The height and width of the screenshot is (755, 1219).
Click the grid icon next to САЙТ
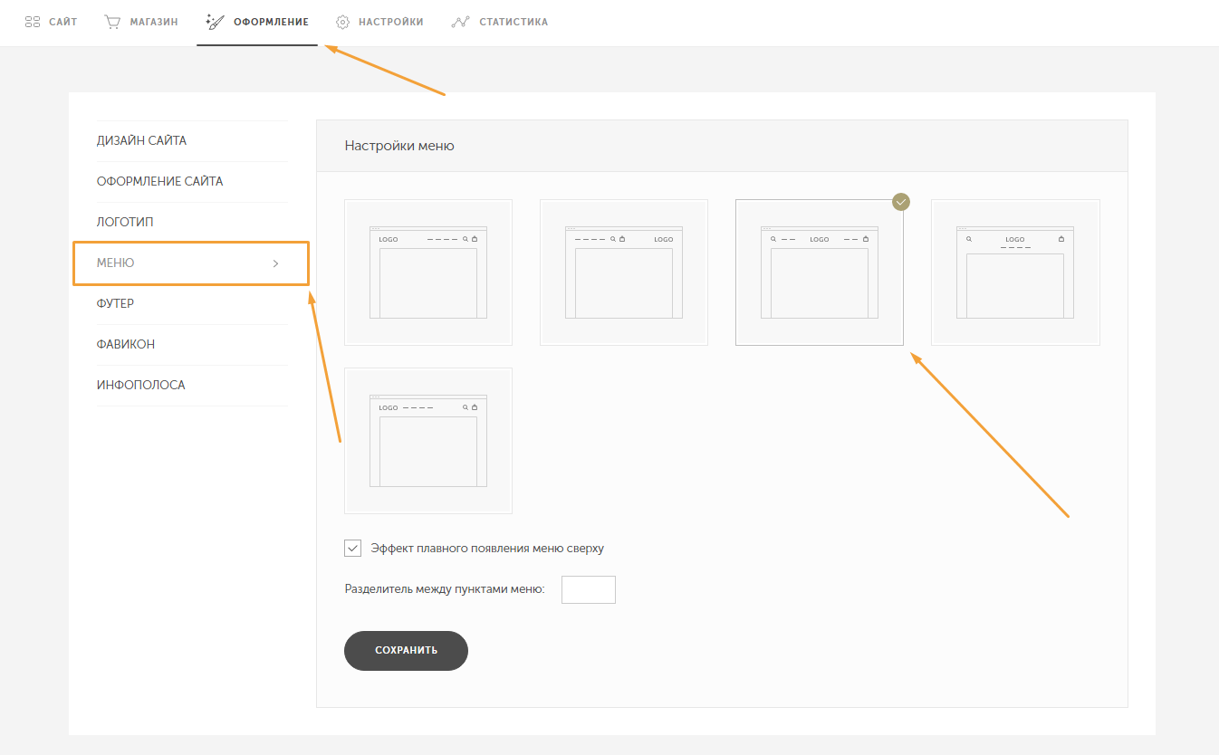33,22
